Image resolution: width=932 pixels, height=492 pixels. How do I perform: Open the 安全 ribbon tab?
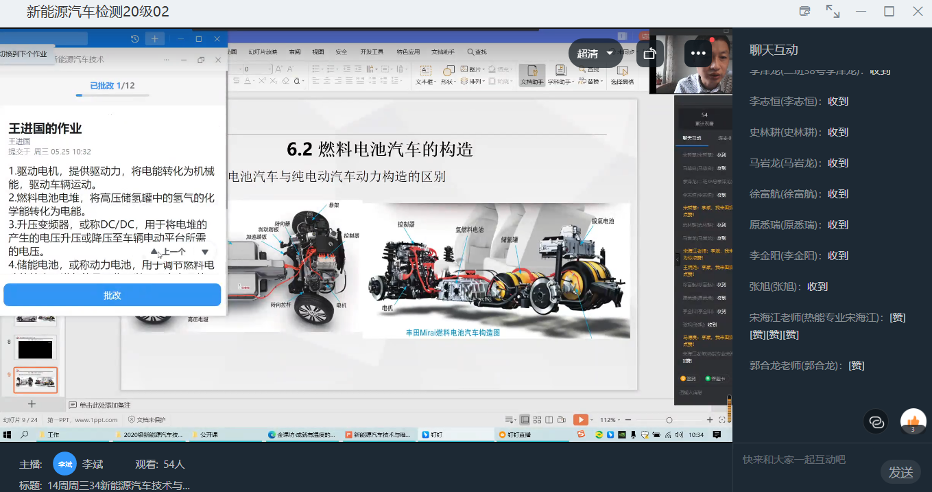[x=342, y=51]
